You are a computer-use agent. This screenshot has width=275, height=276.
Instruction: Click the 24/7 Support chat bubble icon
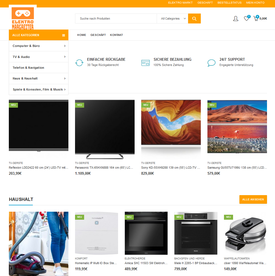(x=211, y=63)
